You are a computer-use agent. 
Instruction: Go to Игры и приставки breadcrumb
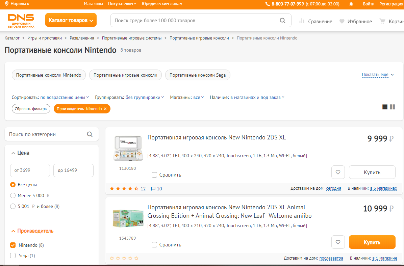45,38
